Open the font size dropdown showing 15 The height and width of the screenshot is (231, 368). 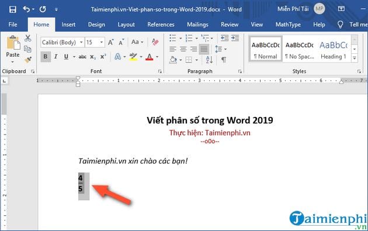click(x=102, y=43)
